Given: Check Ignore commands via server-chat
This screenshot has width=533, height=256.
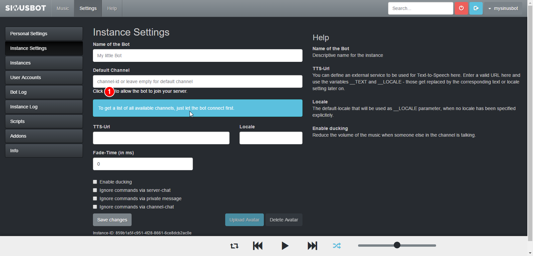Looking at the screenshot, I should [95, 190].
